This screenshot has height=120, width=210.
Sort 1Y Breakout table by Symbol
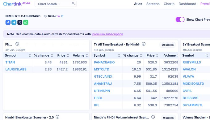[119, 55]
